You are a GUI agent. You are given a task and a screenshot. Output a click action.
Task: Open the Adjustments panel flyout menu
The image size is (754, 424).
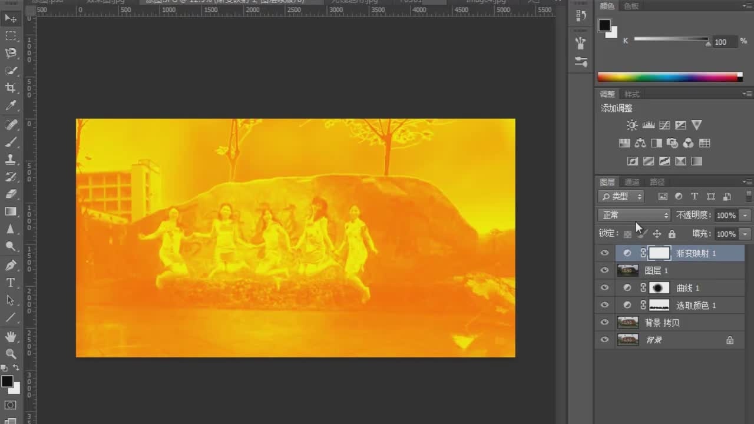[x=748, y=94]
